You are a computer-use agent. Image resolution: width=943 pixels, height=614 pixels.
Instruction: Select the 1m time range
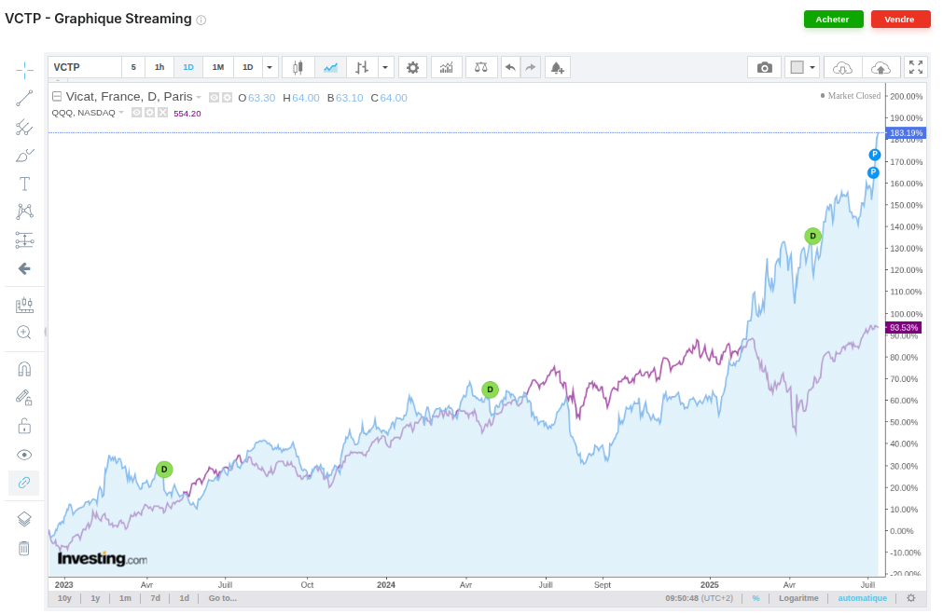click(x=125, y=598)
